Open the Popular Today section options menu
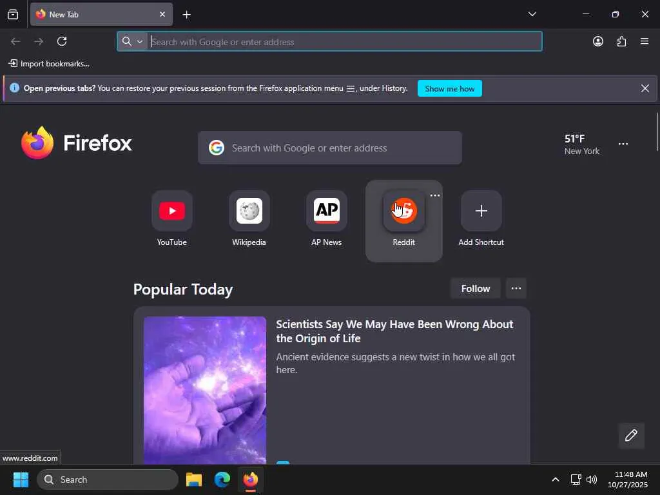The width and height of the screenshot is (660, 495). click(516, 288)
